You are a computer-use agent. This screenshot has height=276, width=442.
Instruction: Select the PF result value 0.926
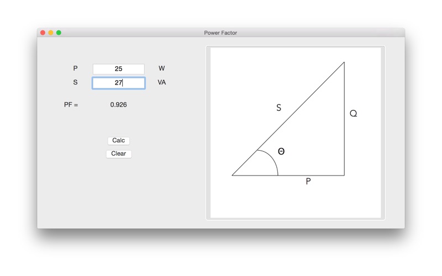(118, 105)
